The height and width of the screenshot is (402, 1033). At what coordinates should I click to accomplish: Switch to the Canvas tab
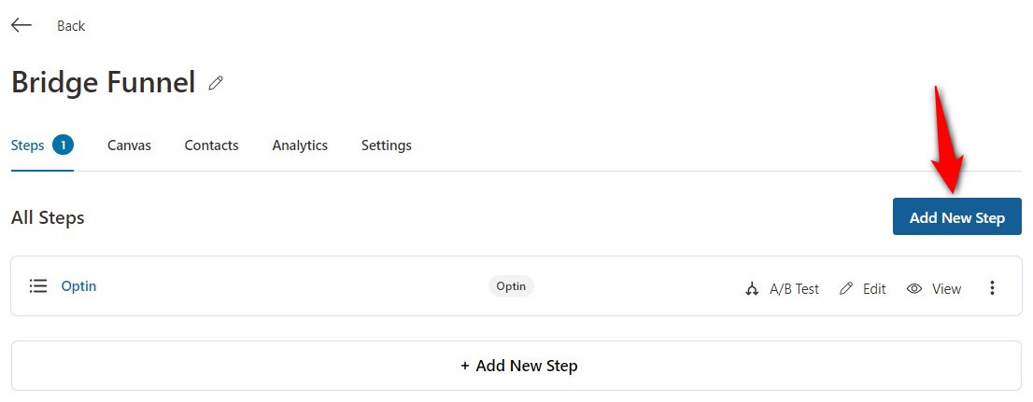(x=129, y=146)
